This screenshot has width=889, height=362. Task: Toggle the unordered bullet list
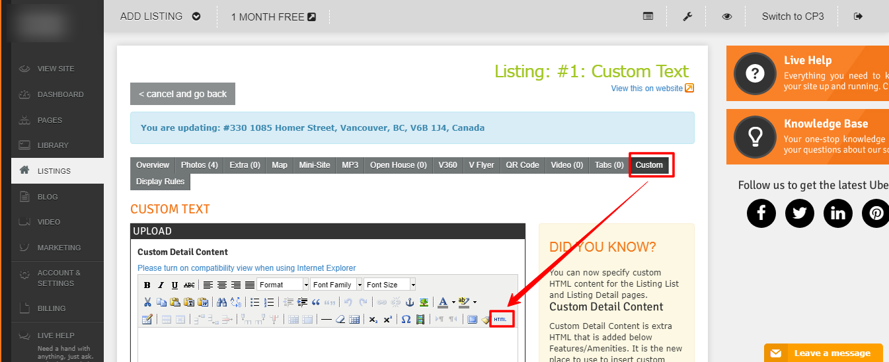[x=255, y=303]
